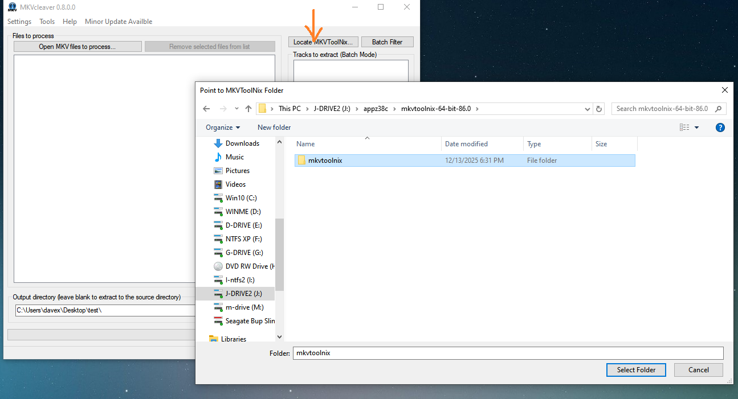Close the Point to MKVToolNix Folder dialog
738x399 pixels.
pos(725,90)
